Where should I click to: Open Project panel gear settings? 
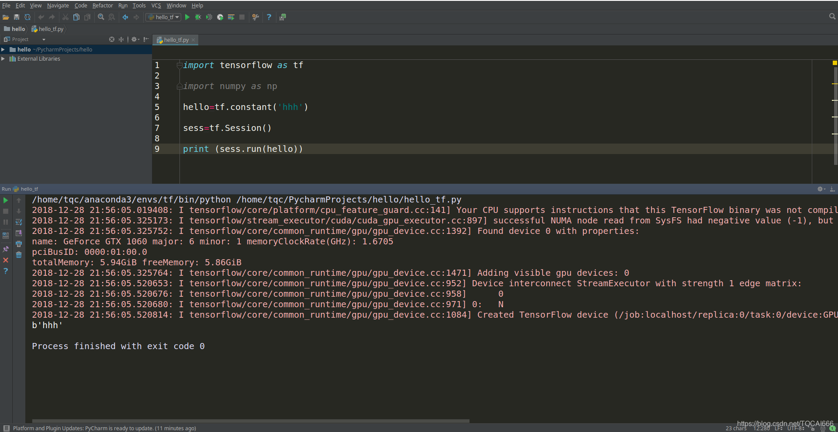pyautogui.click(x=135, y=39)
